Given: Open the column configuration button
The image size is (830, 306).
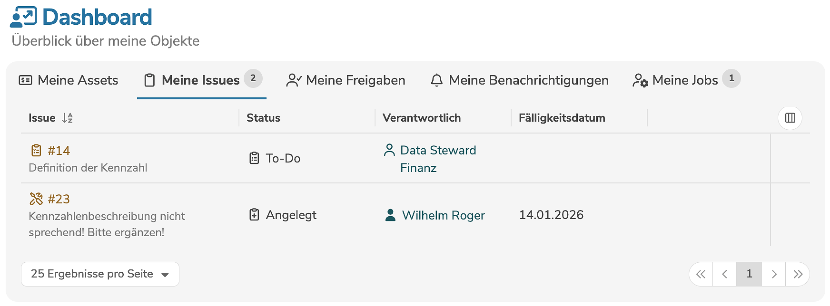Looking at the screenshot, I should 790,118.
